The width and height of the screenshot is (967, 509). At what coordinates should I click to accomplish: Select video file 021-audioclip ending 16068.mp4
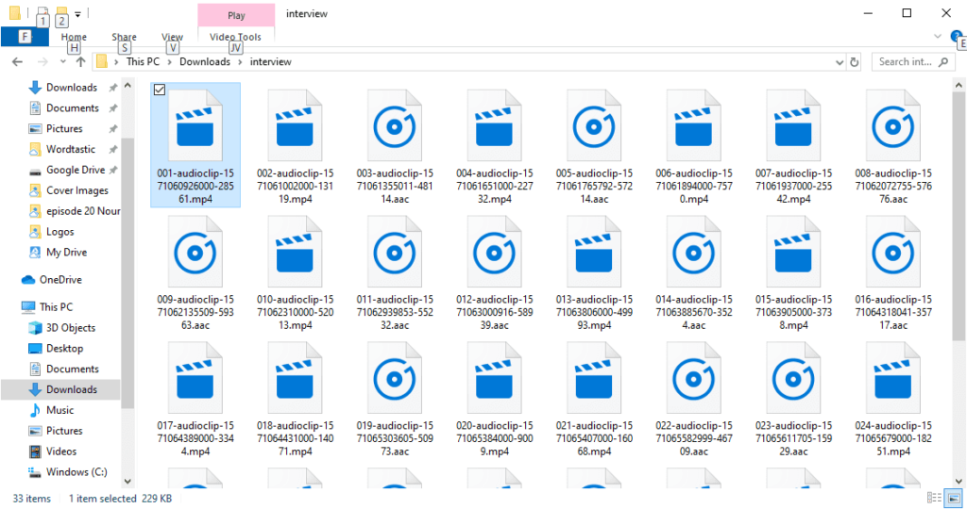[x=594, y=399]
